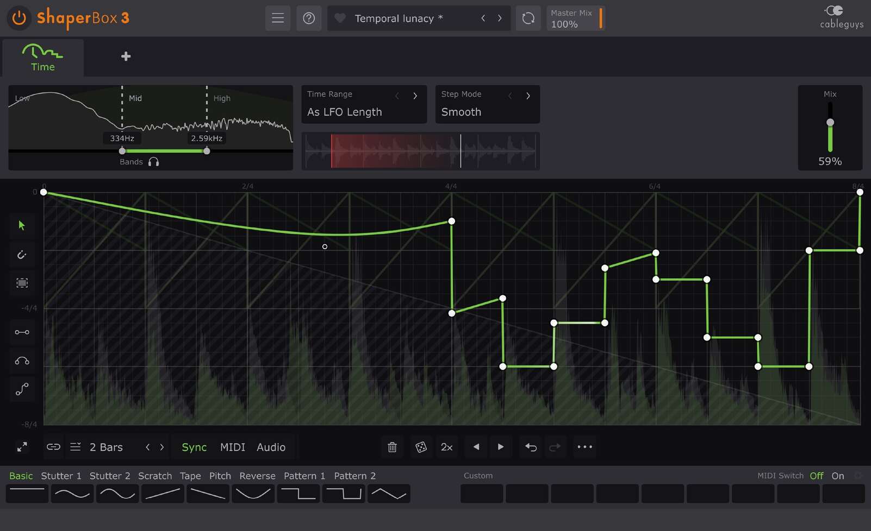Step to the next preset using right chevron
This screenshot has width=871, height=531.
(x=500, y=18)
